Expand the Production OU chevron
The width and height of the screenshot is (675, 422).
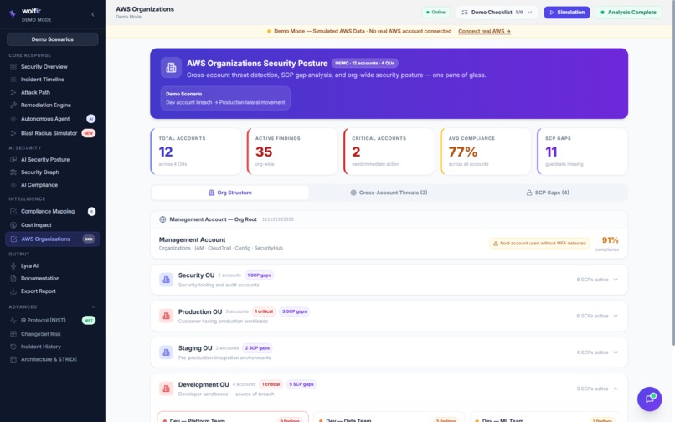[616, 316]
